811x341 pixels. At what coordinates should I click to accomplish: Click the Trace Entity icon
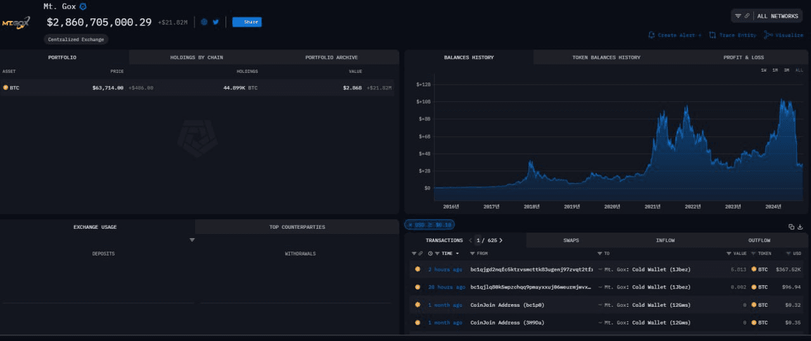(713, 35)
